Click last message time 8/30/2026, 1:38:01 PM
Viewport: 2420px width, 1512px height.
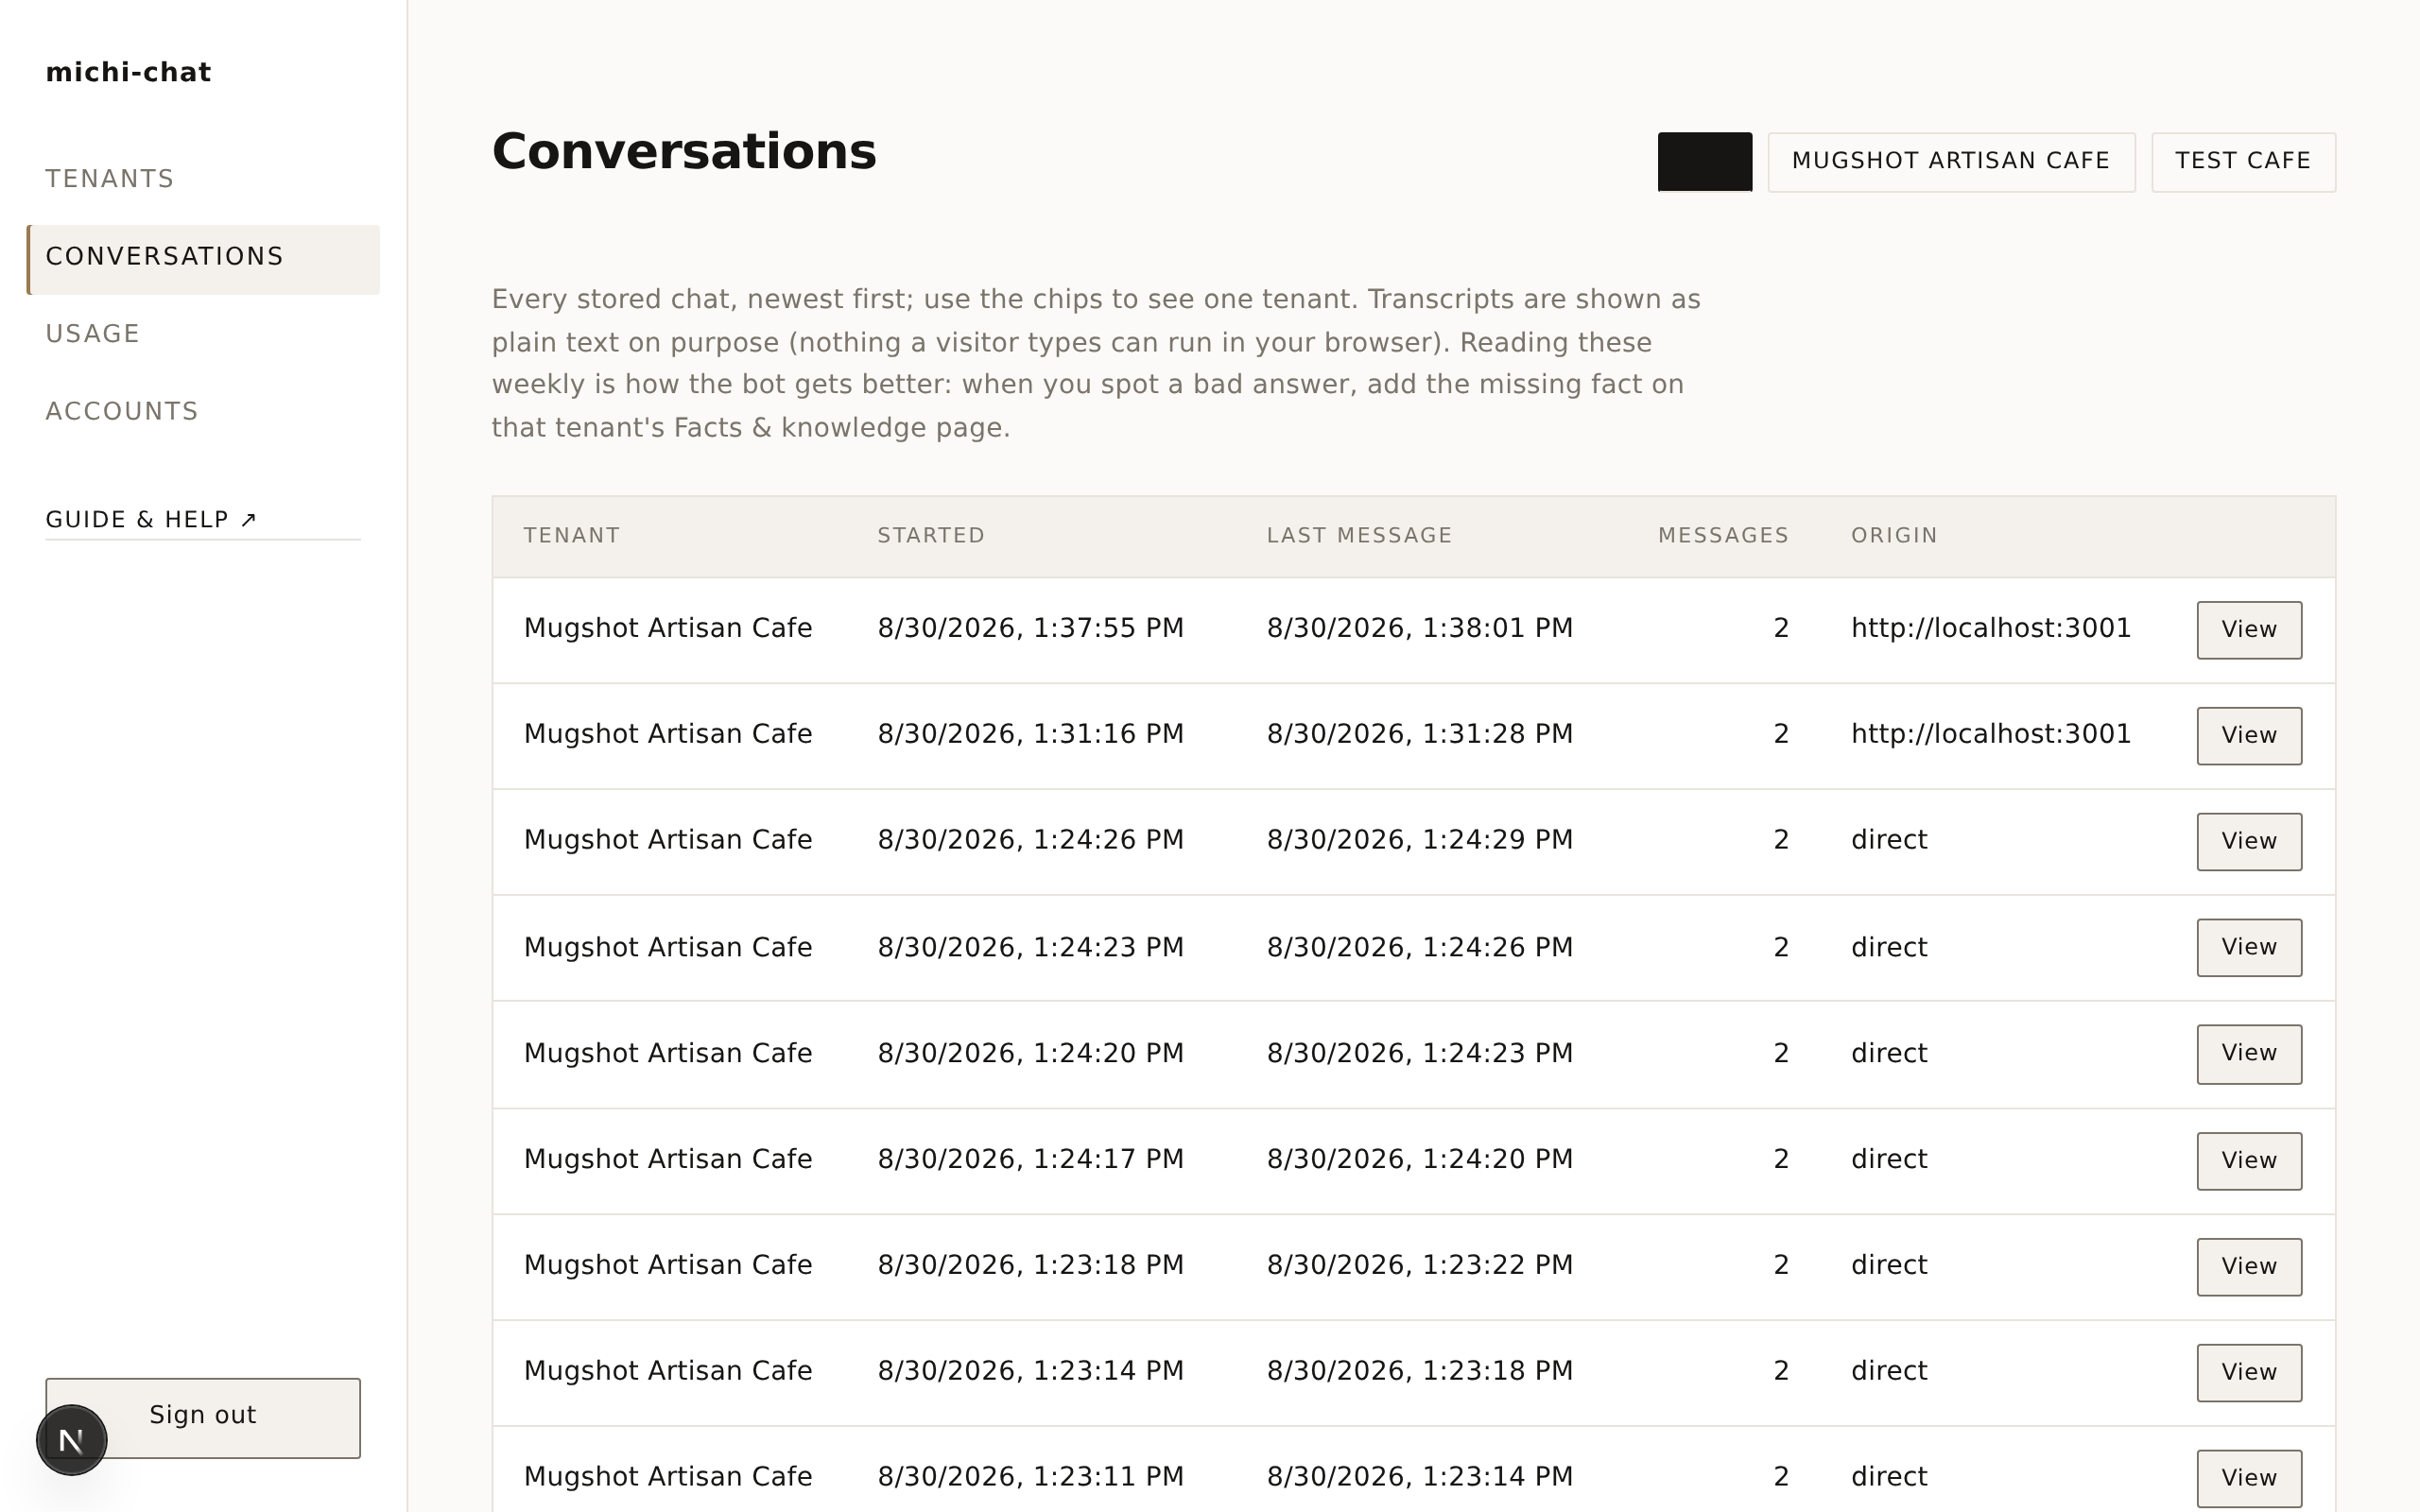pos(1419,628)
